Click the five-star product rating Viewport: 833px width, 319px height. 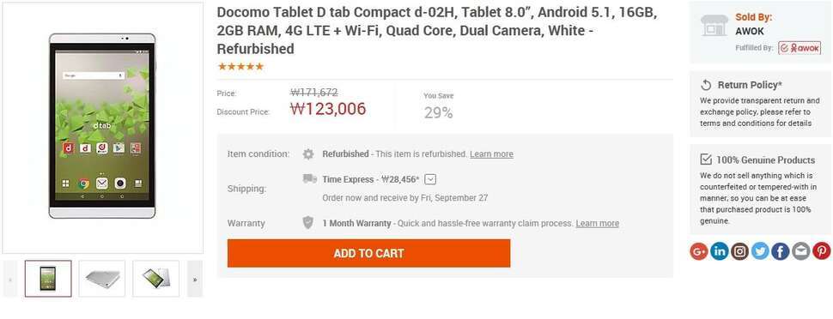pos(240,66)
